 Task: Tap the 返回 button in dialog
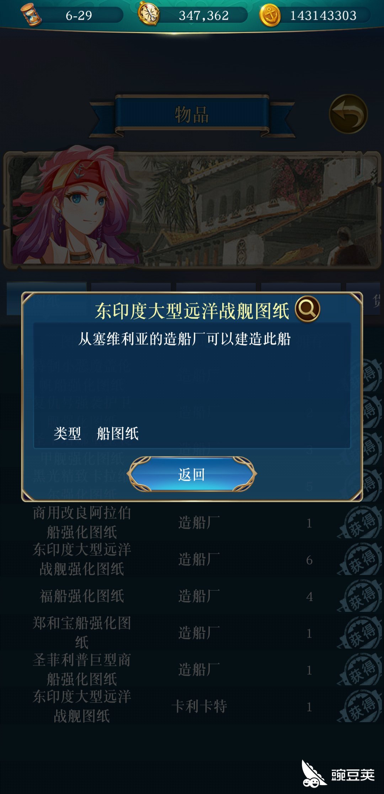pyautogui.click(x=192, y=474)
